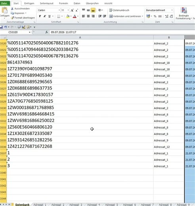Image resolution: width=195 pixels, height=206 pixels.
Task: Click cell containing 8614374963
Action: (x=80, y=62)
